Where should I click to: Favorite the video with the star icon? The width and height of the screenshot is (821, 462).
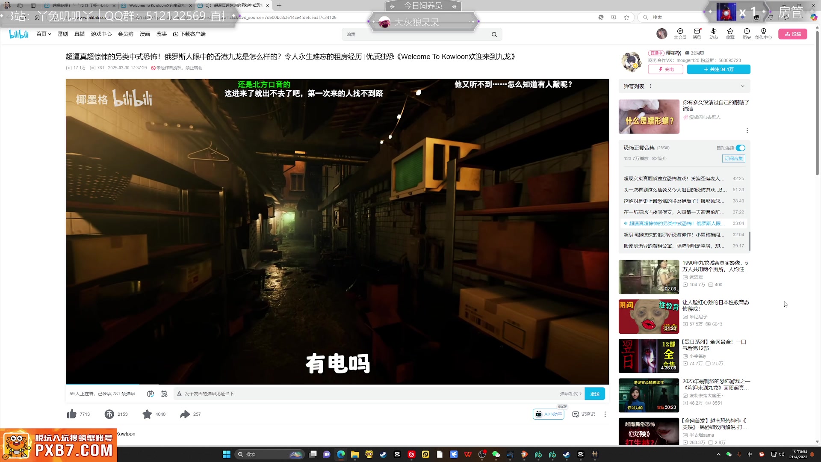tap(147, 414)
